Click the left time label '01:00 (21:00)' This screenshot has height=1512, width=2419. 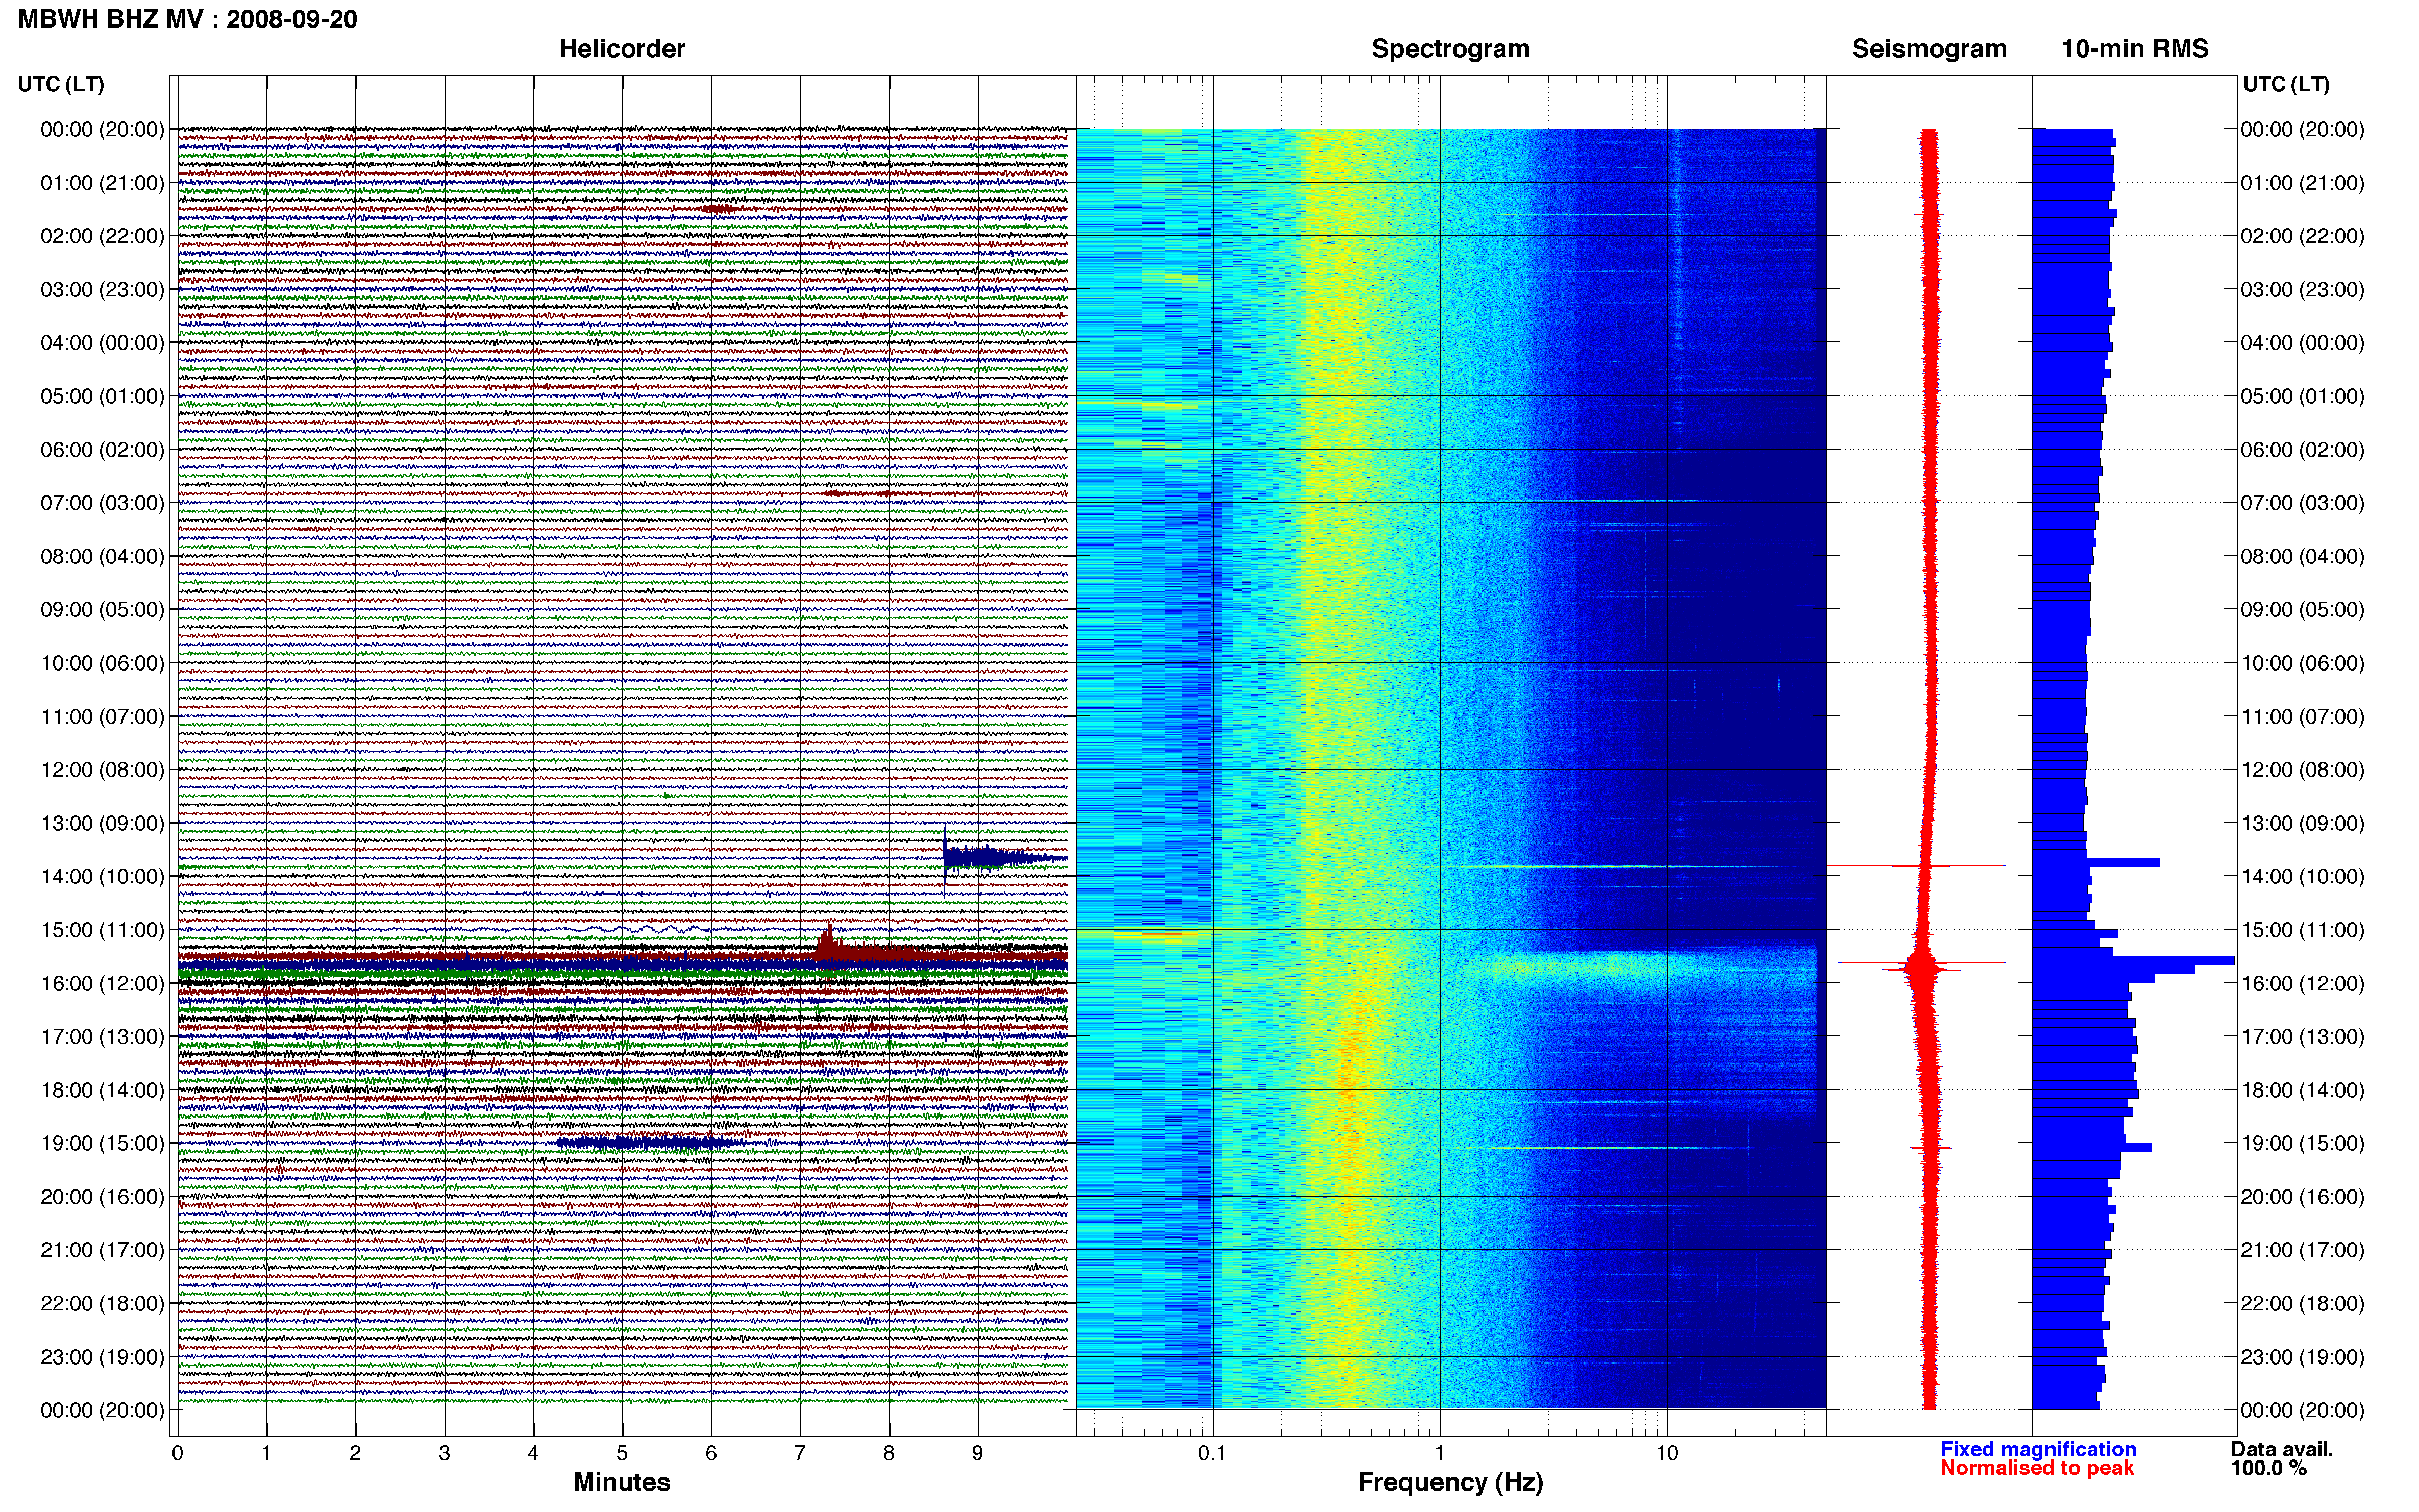[102, 183]
